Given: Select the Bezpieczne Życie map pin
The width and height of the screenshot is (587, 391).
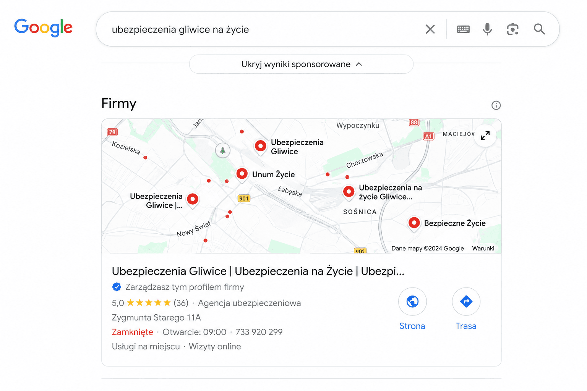Looking at the screenshot, I should coord(414,223).
